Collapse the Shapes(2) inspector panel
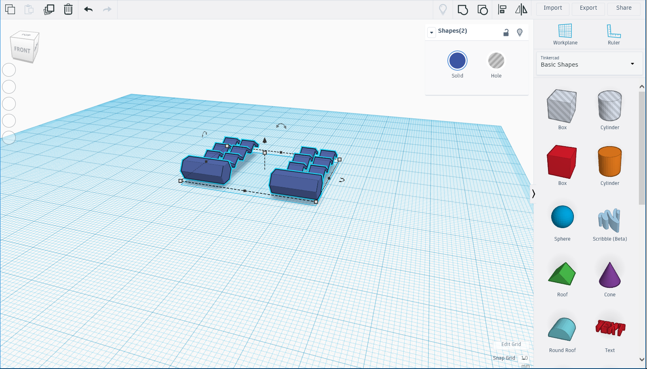Viewport: 647px width, 369px height. click(x=431, y=32)
